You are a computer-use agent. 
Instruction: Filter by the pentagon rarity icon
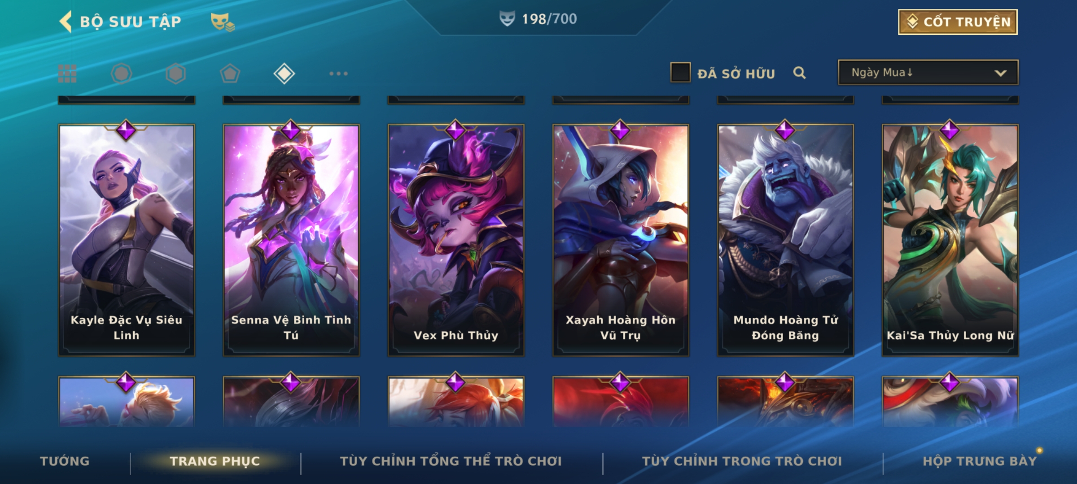click(x=230, y=73)
